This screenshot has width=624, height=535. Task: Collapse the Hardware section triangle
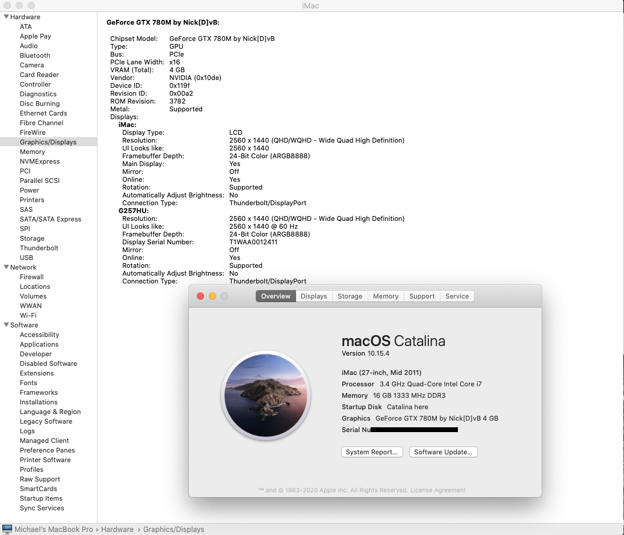tap(7, 17)
